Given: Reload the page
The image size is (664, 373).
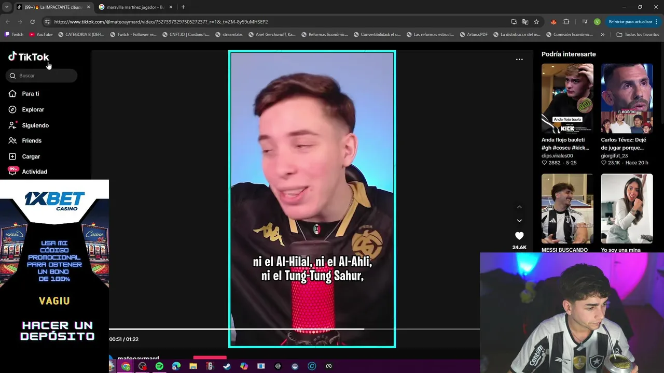Looking at the screenshot, I should coord(32,22).
